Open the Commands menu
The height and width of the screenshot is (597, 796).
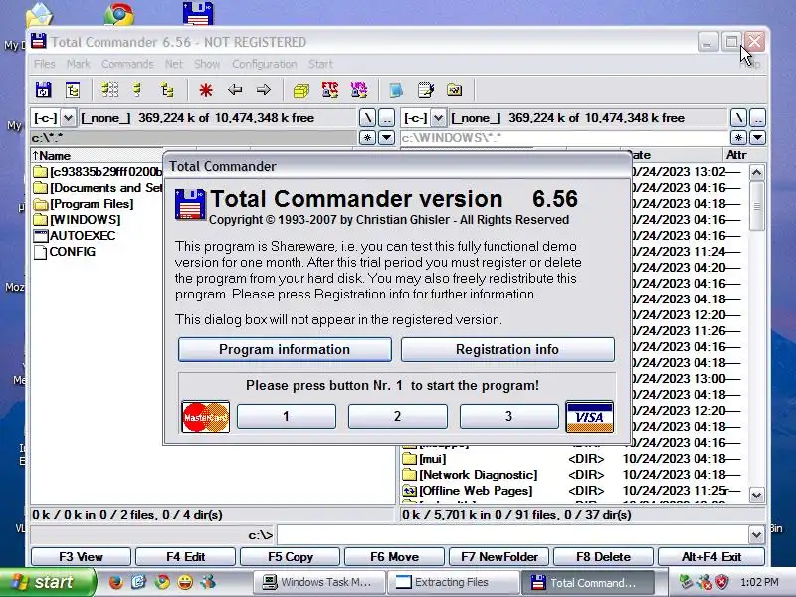127,64
